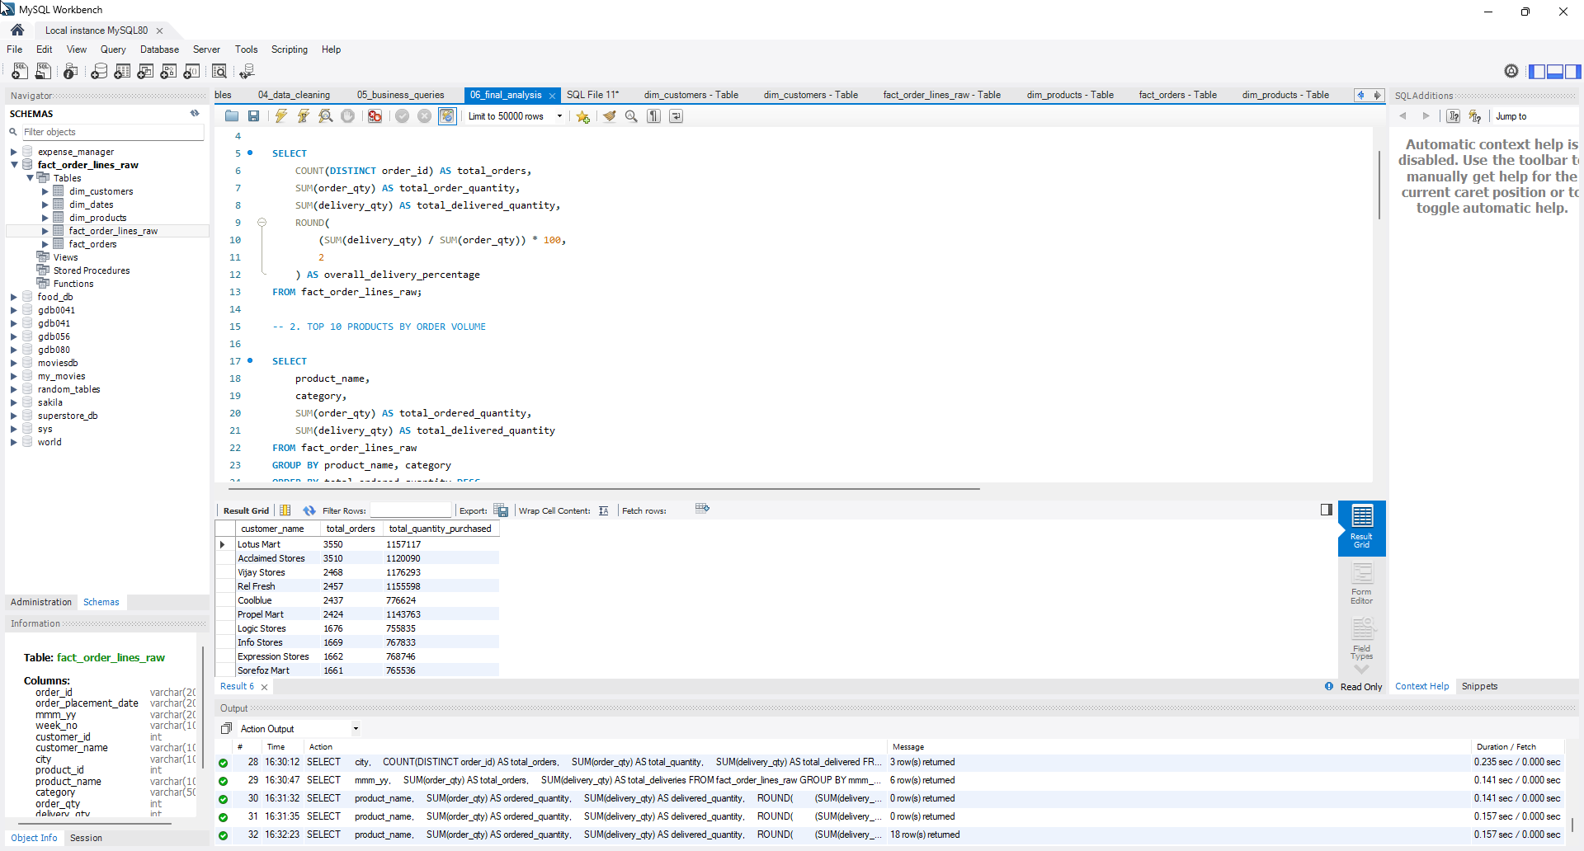
Task: Run EXPLAIN on the current statement
Action: [x=326, y=116]
